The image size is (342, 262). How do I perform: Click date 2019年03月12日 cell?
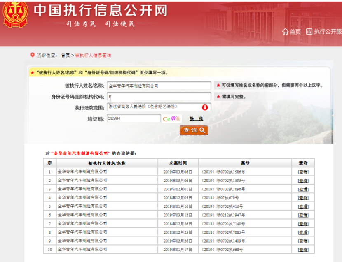tap(178, 215)
